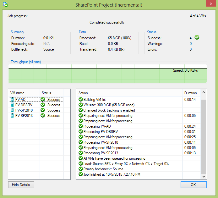Click the 'Building VM list' action text
The image size is (218, 198).
point(95,100)
